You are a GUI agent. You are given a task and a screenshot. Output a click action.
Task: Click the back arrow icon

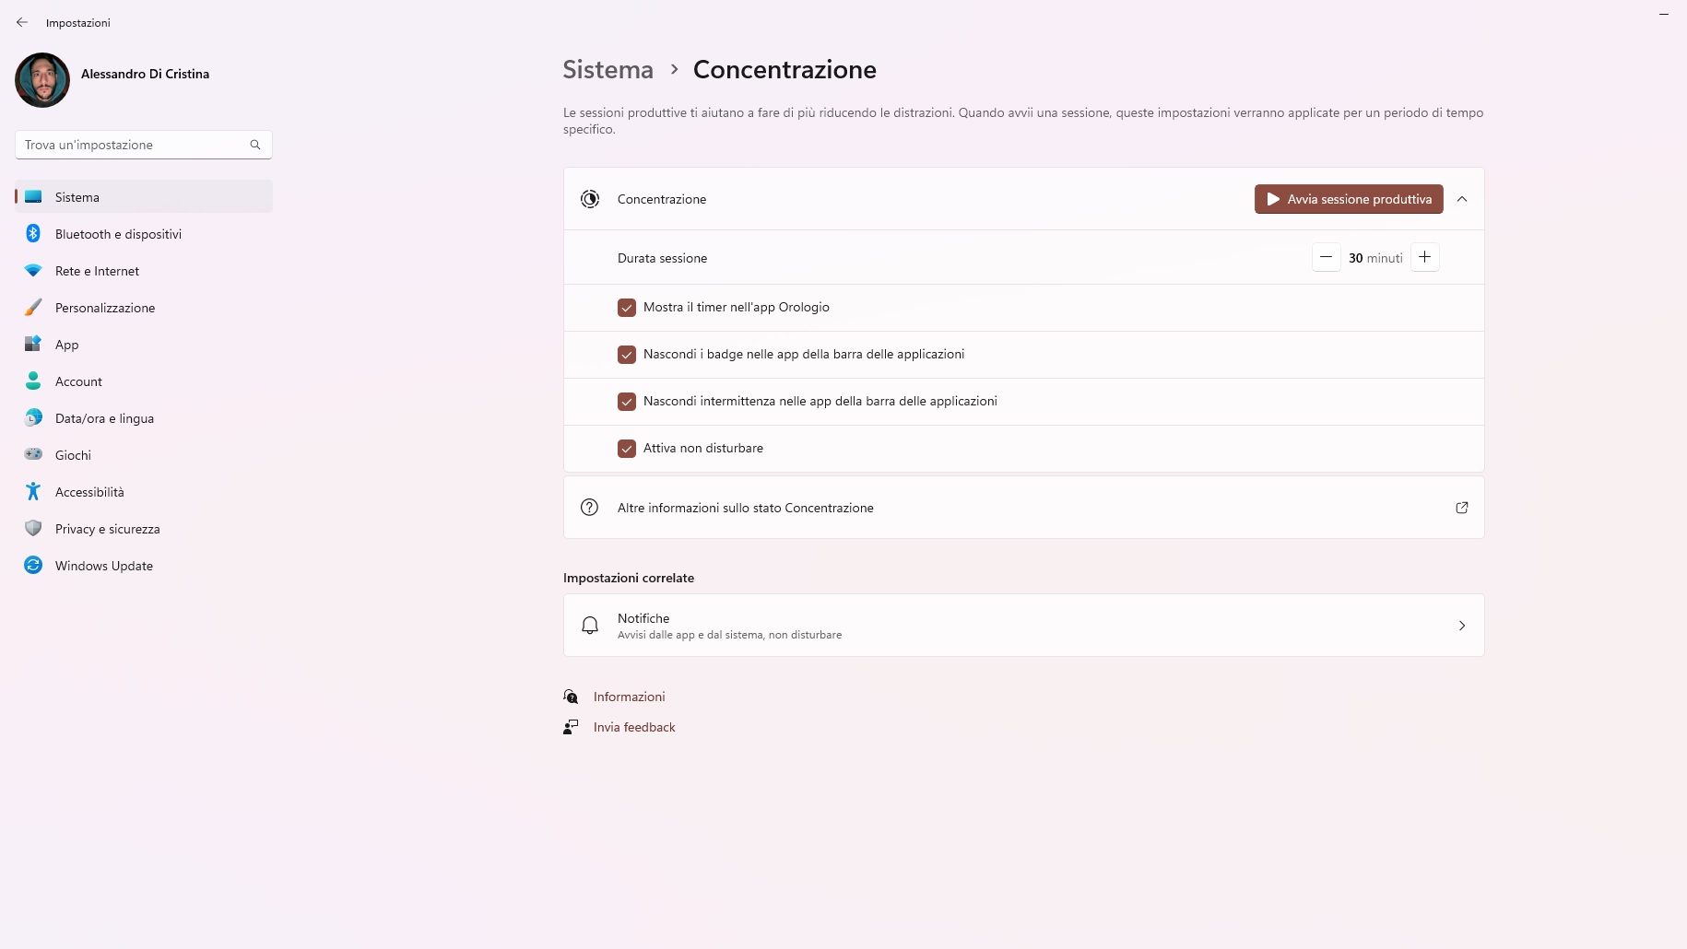22,22
